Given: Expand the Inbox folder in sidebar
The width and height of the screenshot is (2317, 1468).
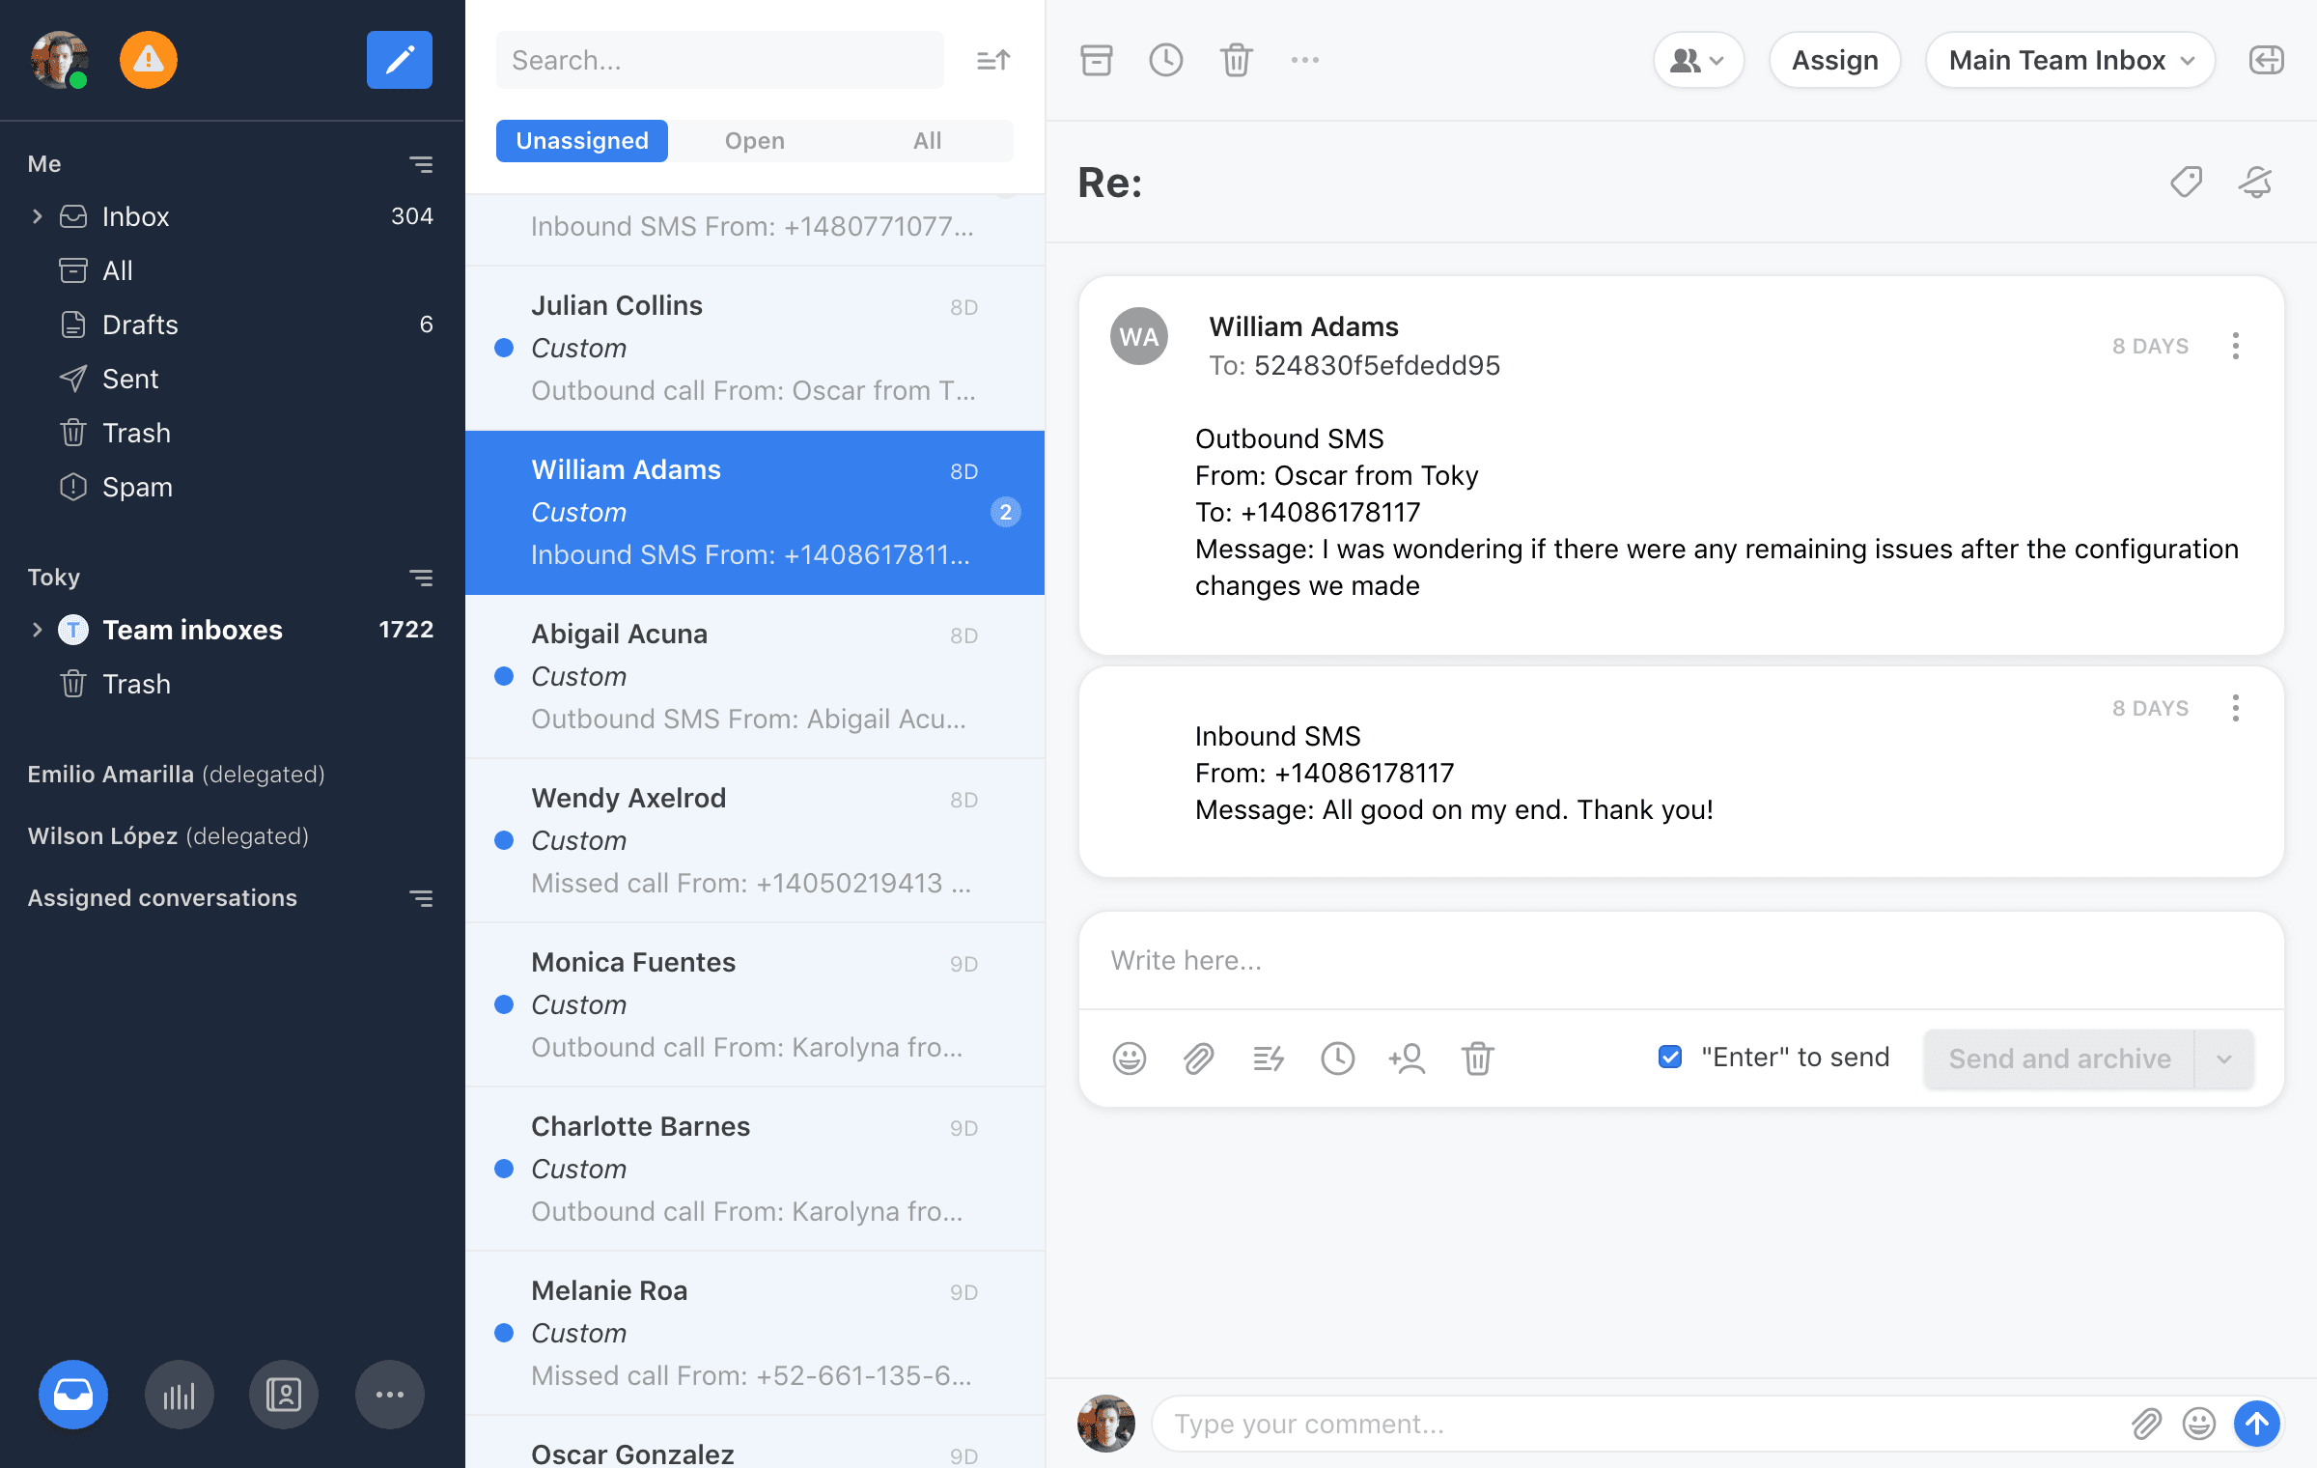Looking at the screenshot, I should tap(37, 216).
